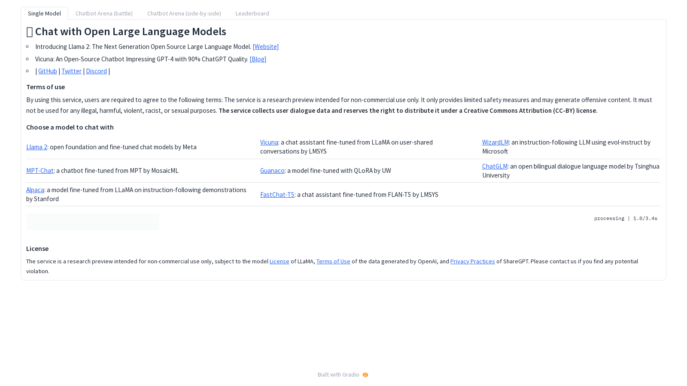Open the MPT-Chat model link
The image size is (687, 386).
(x=40, y=171)
